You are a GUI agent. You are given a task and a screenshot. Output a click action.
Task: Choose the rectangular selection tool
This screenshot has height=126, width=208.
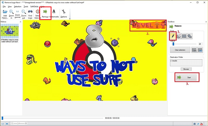click(x=185, y=36)
